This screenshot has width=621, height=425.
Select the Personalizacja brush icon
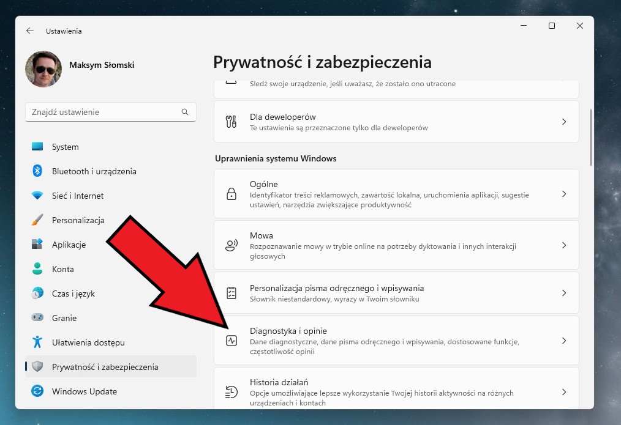[38, 220]
